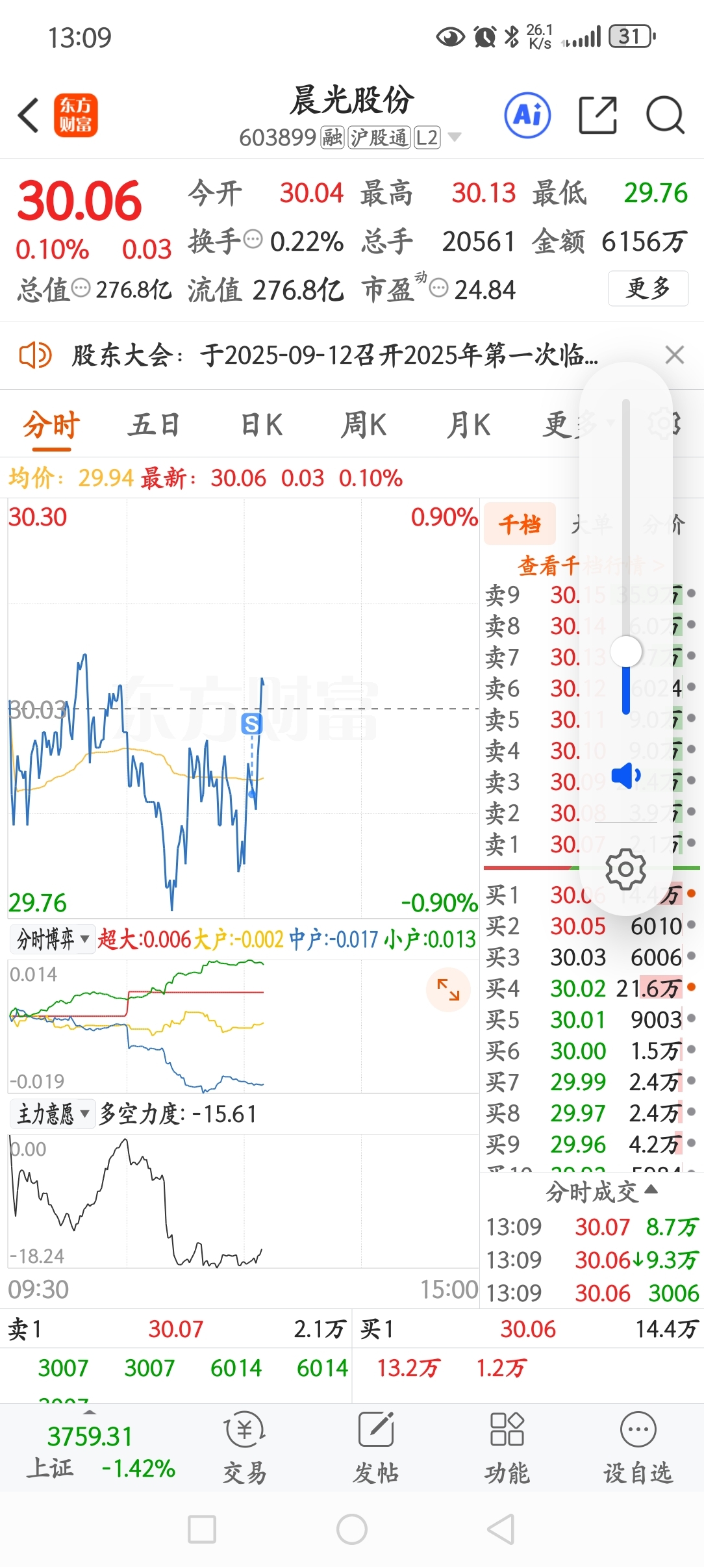Tap the blue filled volume track
The height and width of the screenshot is (1567, 704).
[626, 690]
